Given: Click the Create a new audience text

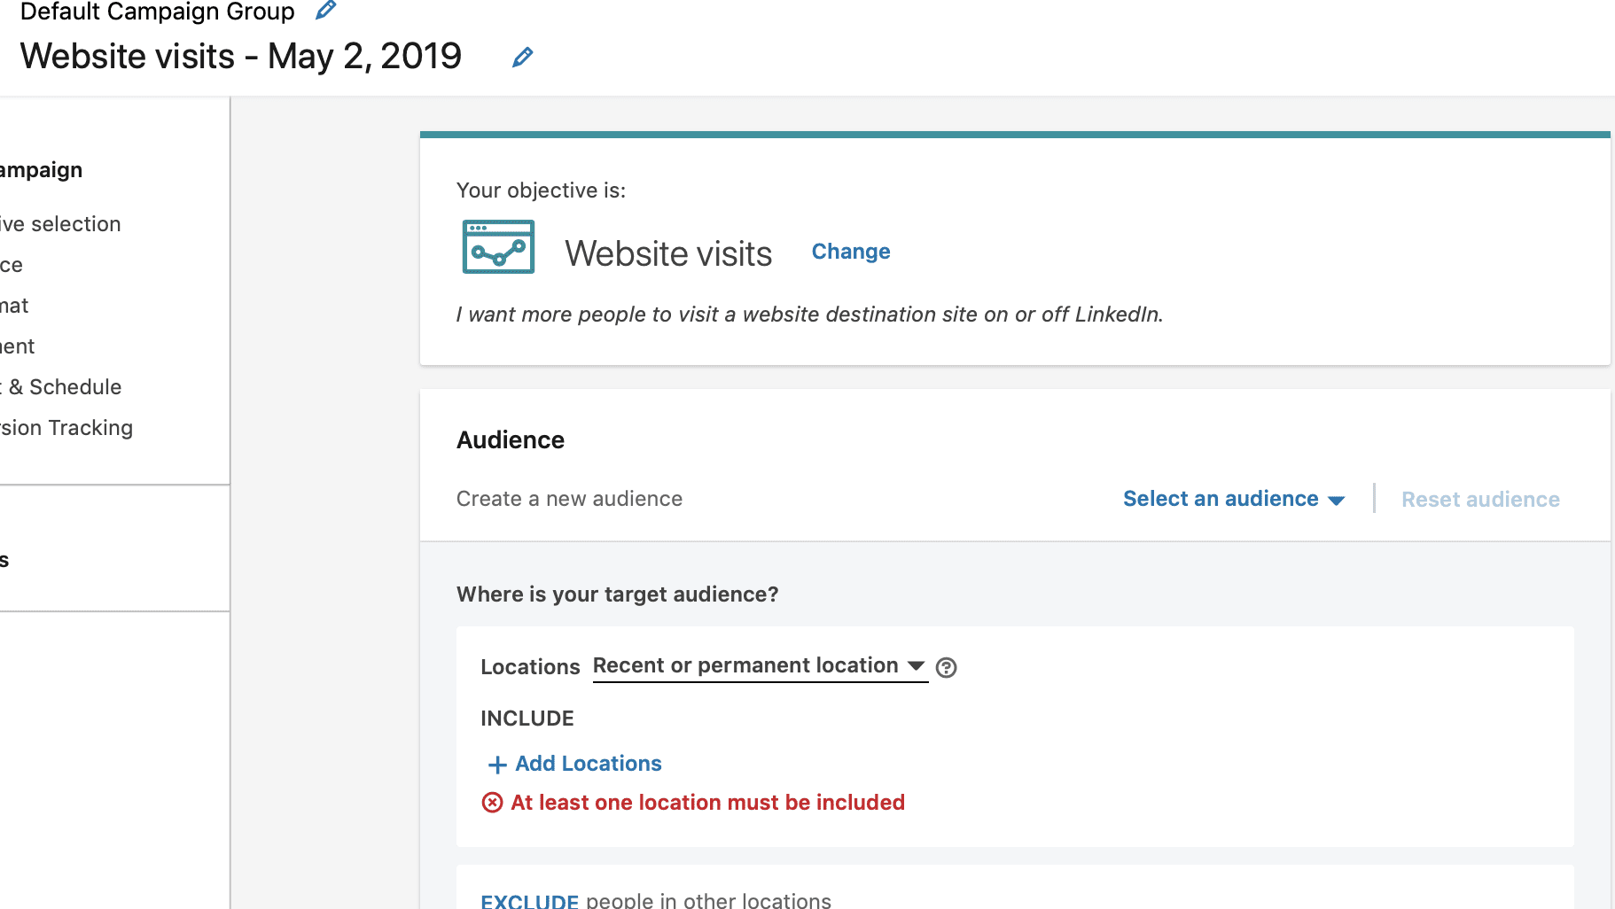Looking at the screenshot, I should pyautogui.click(x=569, y=499).
